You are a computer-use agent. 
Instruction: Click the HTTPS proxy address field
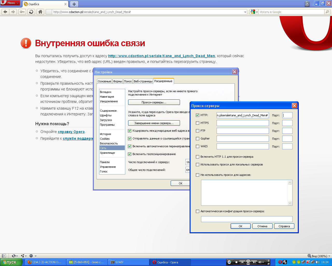pyautogui.click(x=243, y=123)
